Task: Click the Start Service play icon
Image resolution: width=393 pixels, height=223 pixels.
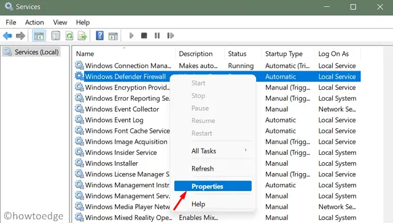Action: (x=131, y=36)
